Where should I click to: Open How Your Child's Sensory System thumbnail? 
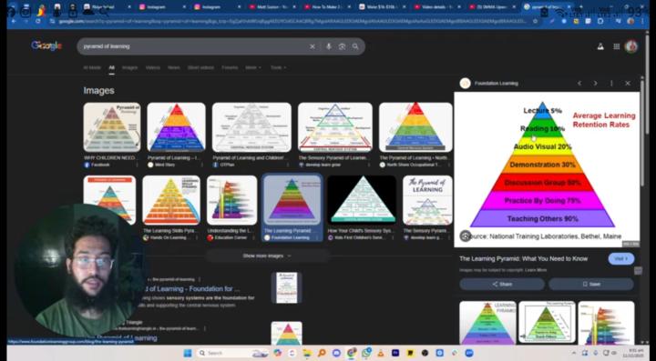point(362,200)
